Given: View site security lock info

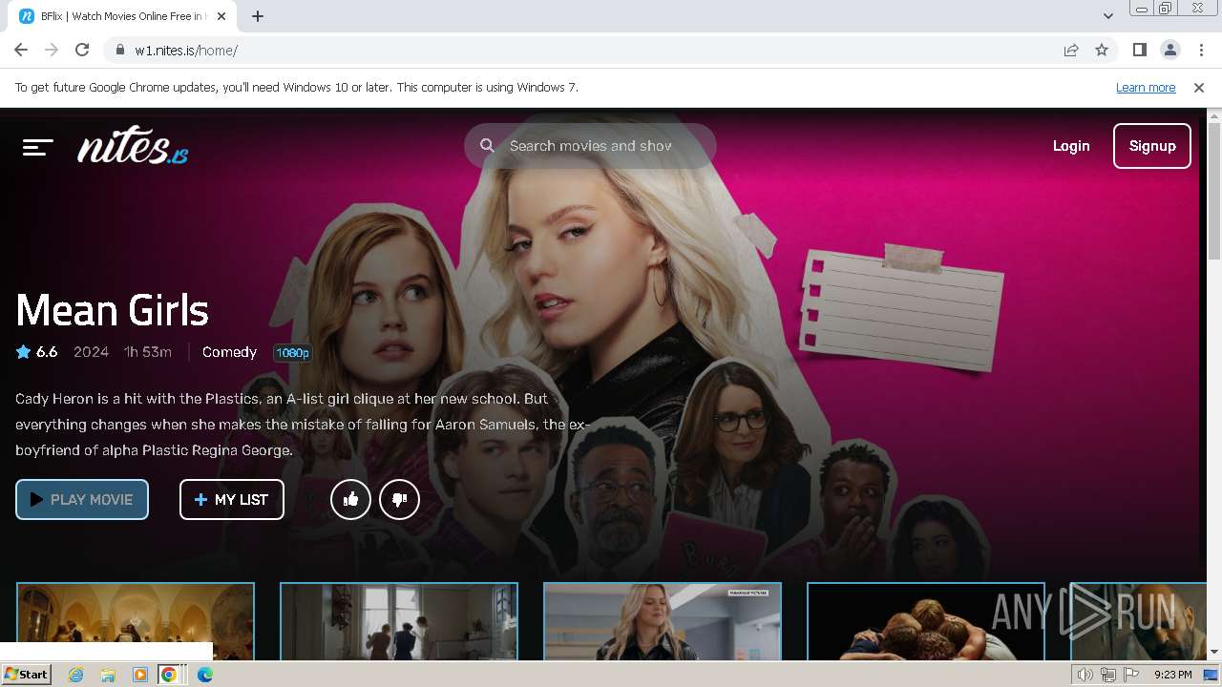Looking at the screenshot, I should coord(120,50).
